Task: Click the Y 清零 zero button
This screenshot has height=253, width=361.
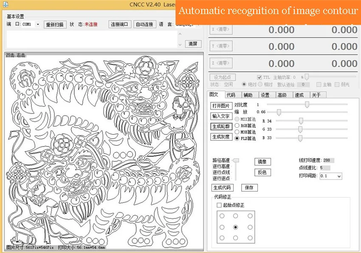Action: tap(221, 46)
